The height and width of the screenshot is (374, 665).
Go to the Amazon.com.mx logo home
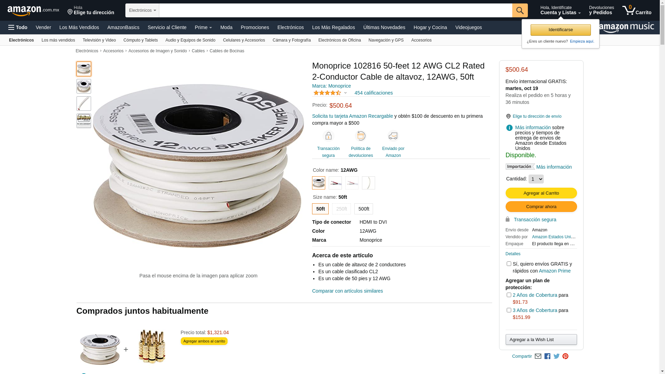(x=33, y=11)
